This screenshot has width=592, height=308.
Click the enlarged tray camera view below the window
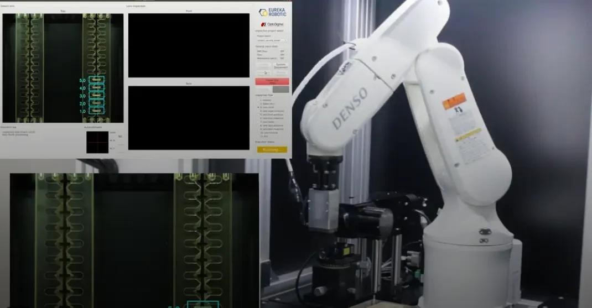(x=134, y=241)
